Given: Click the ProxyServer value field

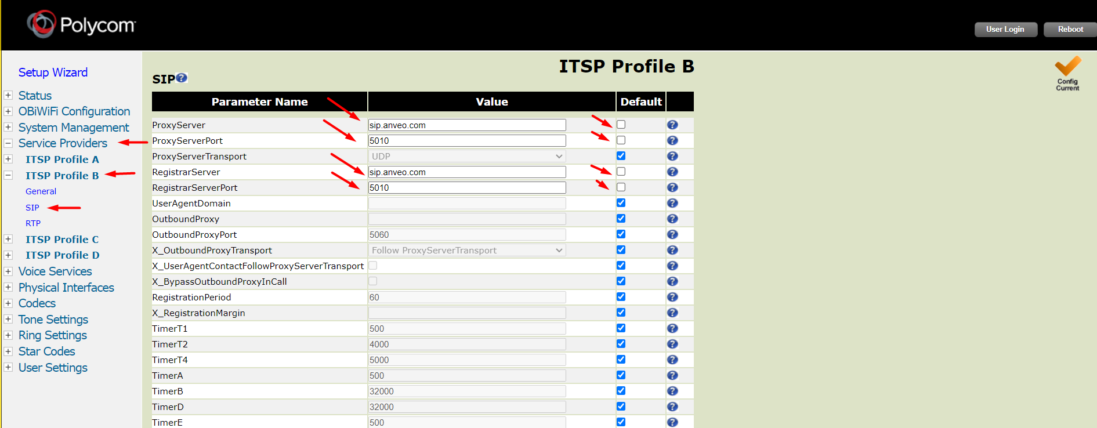Looking at the screenshot, I should (x=467, y=125).
